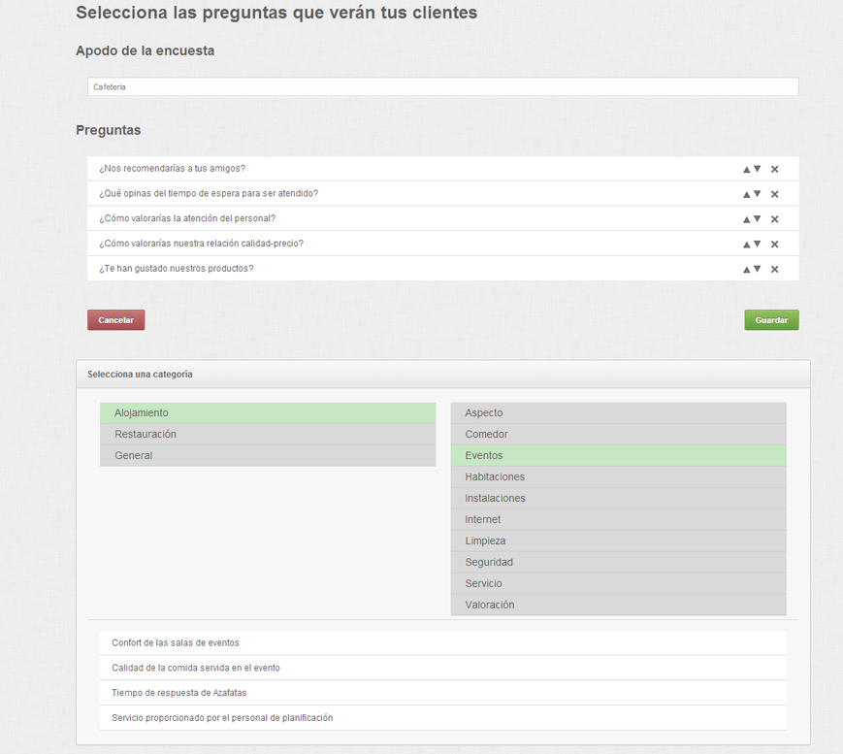Delete "¿Cómo valorarías la atención del personal?" question
The height and width of the screenshot is (754, 843).
pyautogui.click(x=774, y=218)
